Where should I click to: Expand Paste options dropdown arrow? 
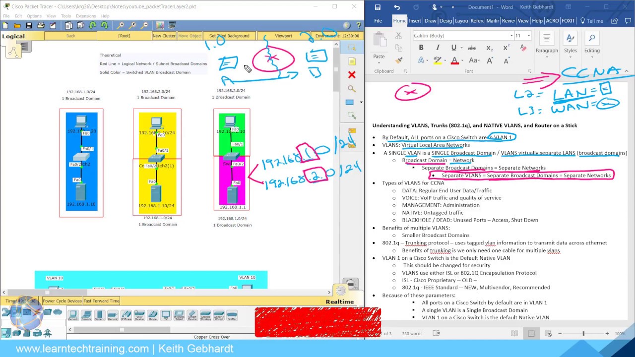point(379,63)
